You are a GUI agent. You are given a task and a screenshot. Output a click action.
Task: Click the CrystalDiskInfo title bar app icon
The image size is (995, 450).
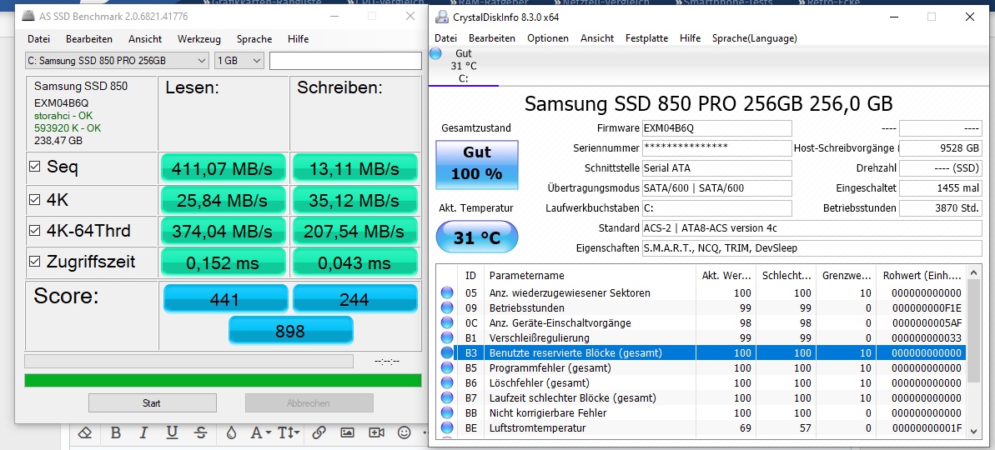[441, 17]
